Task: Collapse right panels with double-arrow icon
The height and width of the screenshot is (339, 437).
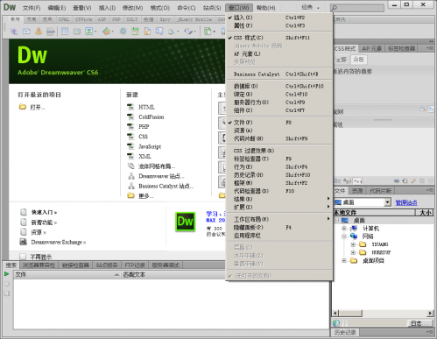Action: click(431, 41)
